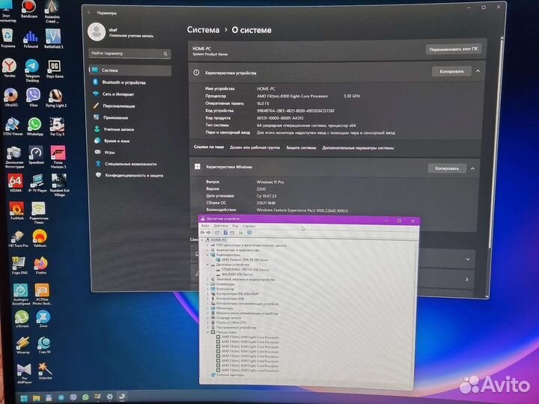
Task: Open the Файл menu in Device Manager
Action: 205,225
